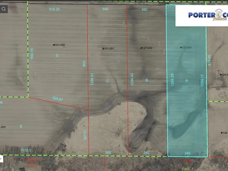228x171 pixels.
Task: Click the 1294.29 dimension label
Action: [x=172, y=80]
